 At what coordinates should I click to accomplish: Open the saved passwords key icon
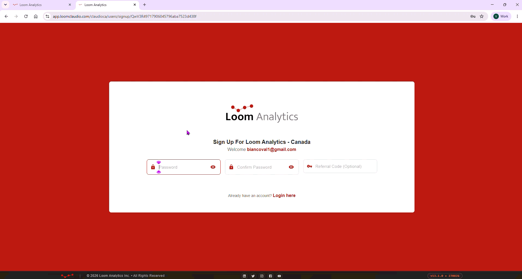473,16
